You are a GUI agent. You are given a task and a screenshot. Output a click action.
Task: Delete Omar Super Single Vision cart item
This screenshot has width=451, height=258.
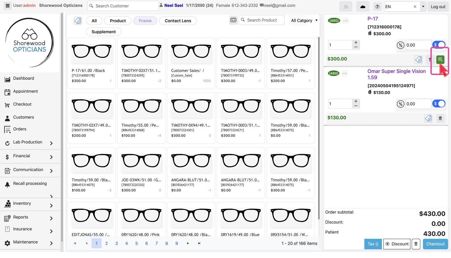(x=440, y=118)
